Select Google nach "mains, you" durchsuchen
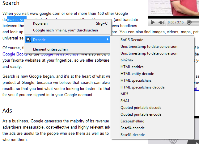 (67, 30)
